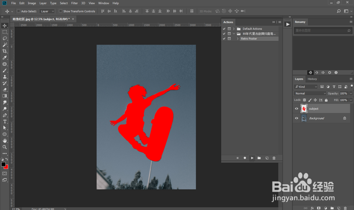Open the layer Kind filter dropdown
The width and height of the screenshot is (354, 210).
(306, 87)
